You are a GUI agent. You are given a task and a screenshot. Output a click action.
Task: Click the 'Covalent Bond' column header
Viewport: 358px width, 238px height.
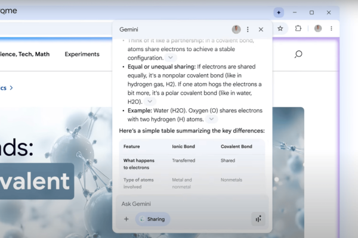236,146
